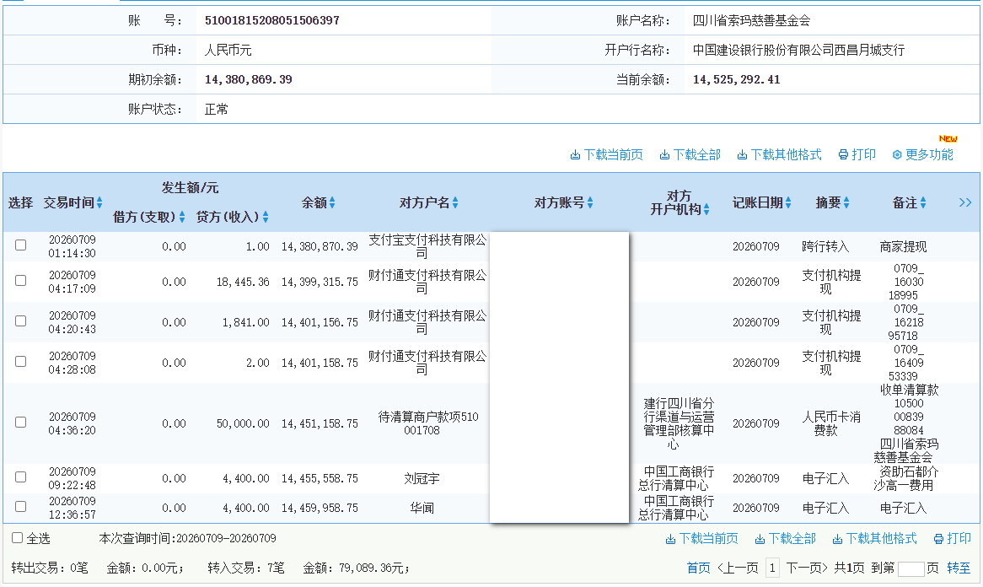Click credit amount 18,445.36
This screenshot has height=587, width=983.
(x=243, y=283)
